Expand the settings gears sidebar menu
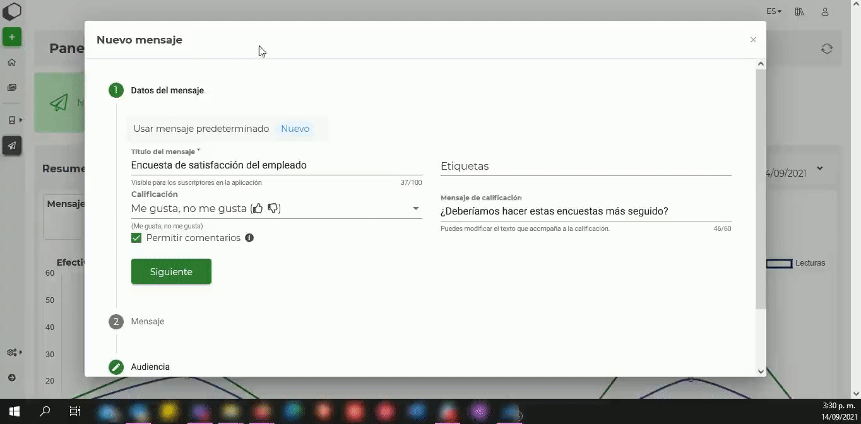 coord(13,353)
